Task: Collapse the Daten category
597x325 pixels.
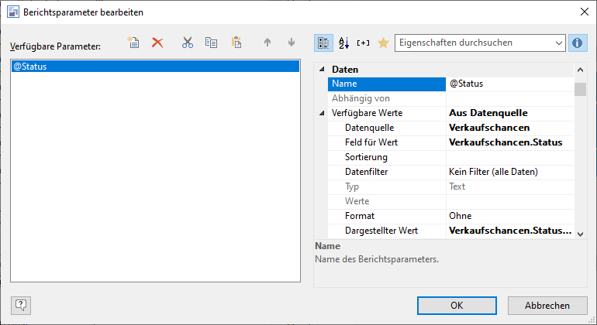Action: 322,70
